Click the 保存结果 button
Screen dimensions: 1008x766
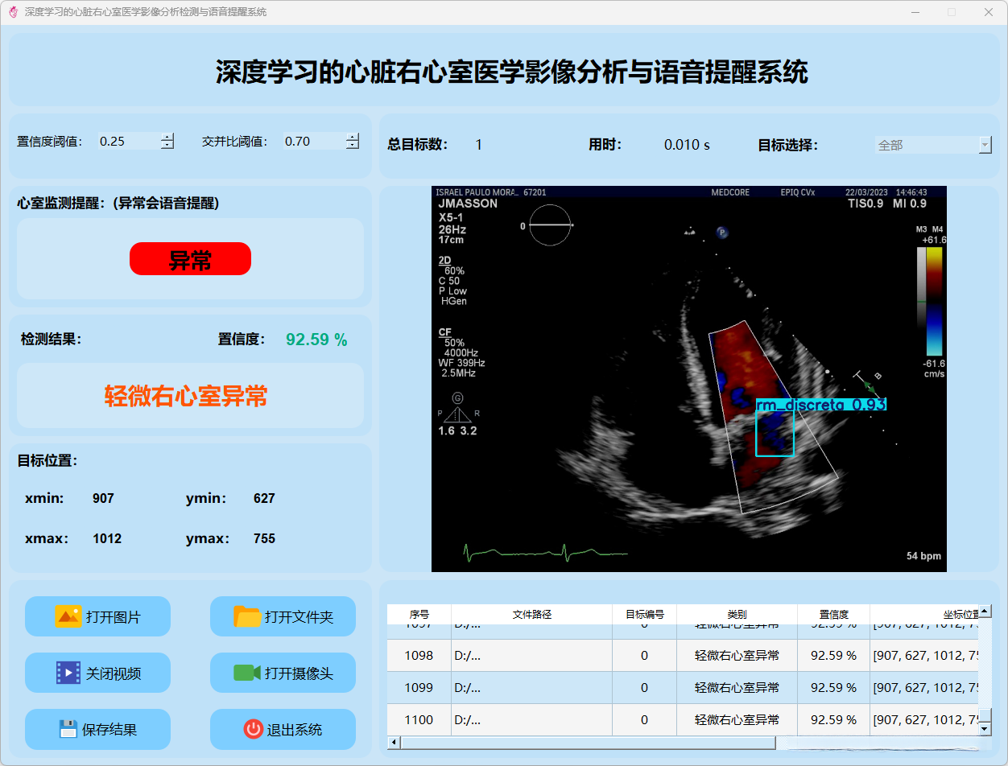point(97,729)
